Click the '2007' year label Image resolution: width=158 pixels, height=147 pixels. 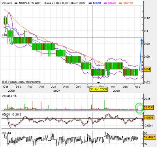tap(57, 91)
